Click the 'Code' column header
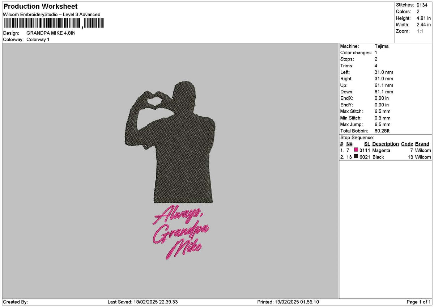 point(407,144)
